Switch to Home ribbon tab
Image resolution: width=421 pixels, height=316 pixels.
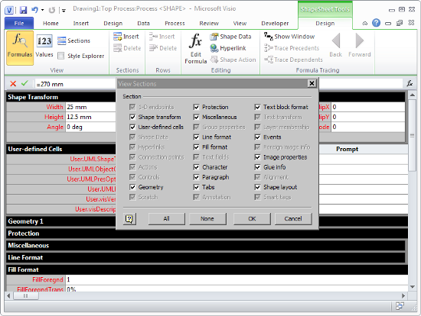51,24
